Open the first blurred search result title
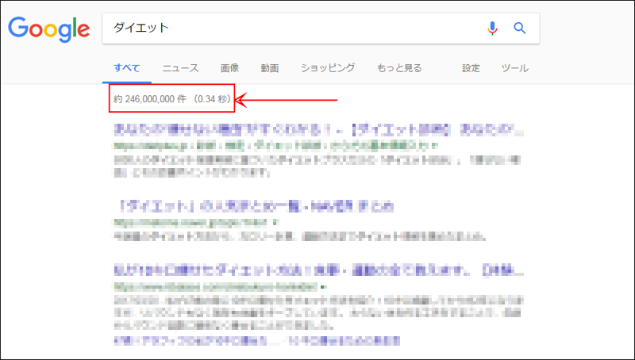This screenshot has width=635, height=360. [x=319, y=130]
